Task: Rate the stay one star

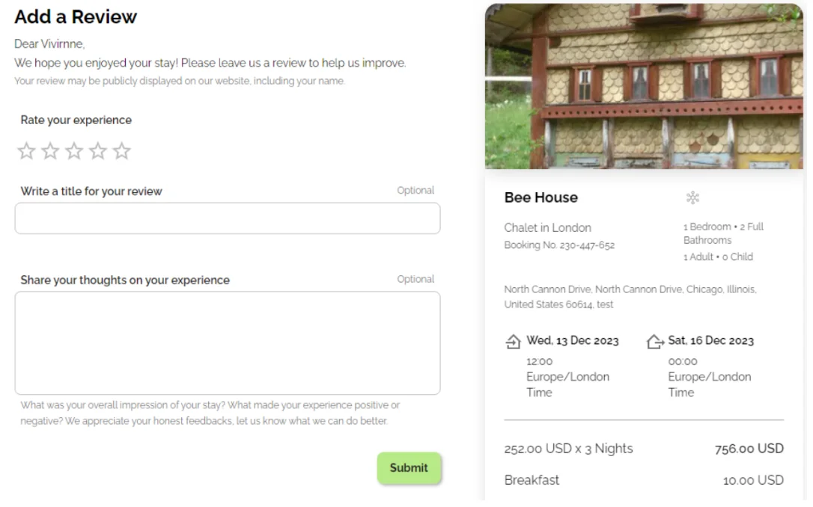Action: pos(26,152)
